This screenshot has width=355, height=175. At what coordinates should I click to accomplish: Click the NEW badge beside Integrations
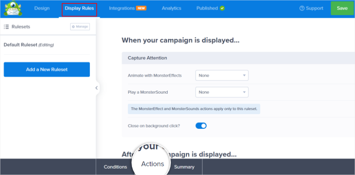point(141,8)
